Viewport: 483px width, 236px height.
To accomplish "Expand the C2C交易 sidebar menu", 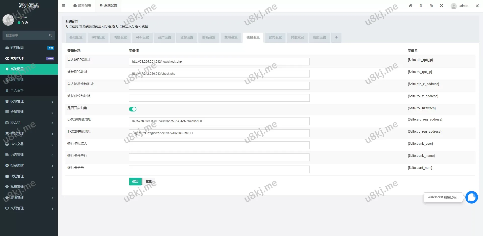I will (29, 144).
